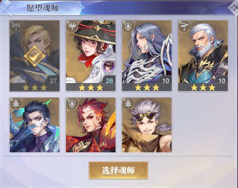
Task: Pick the goggles-wearing grey-haired hero portrait
Action: 147,125
